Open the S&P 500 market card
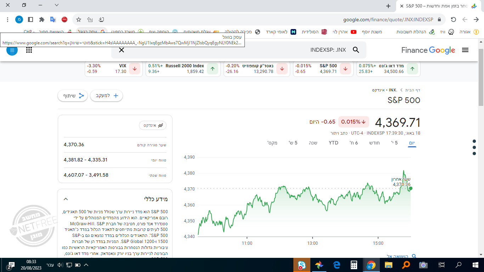 [x=322, y=69]
